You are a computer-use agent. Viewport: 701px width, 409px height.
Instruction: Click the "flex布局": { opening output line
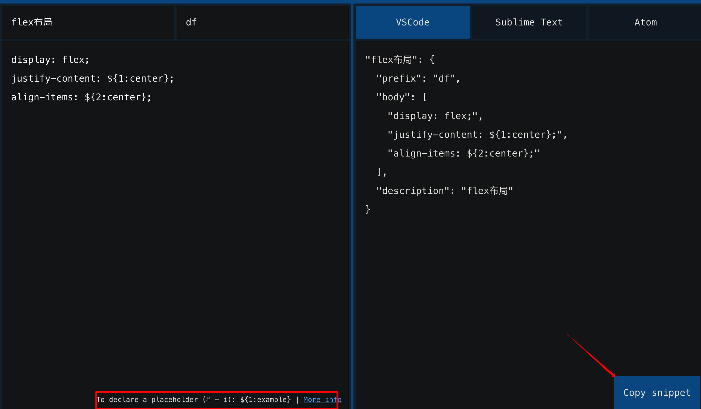pos(400,60)
